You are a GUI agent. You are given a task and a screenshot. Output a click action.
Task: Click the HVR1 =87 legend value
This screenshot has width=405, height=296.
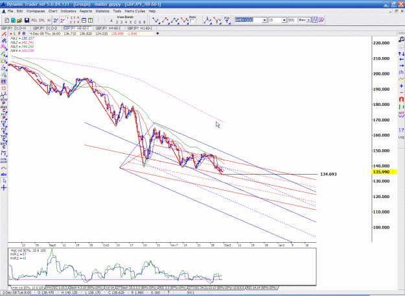(18, 254)
